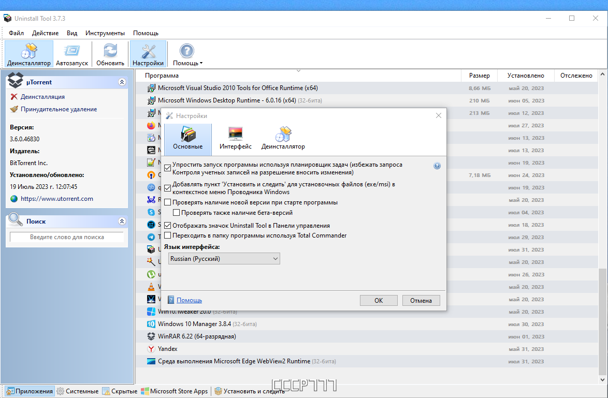Viewport: 608px width, 398px height.
Task: Open the interface language dropdown
Action: (224, 258)
